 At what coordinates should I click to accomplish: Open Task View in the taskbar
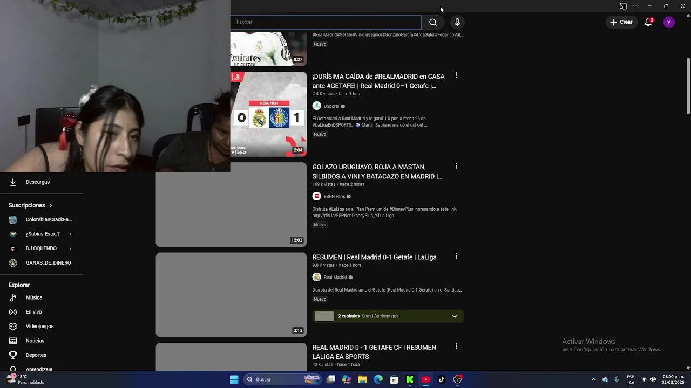click(331, 379)
